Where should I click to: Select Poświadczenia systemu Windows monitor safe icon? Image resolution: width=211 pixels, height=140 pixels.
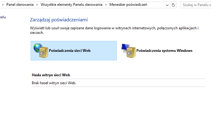[128, 51]
